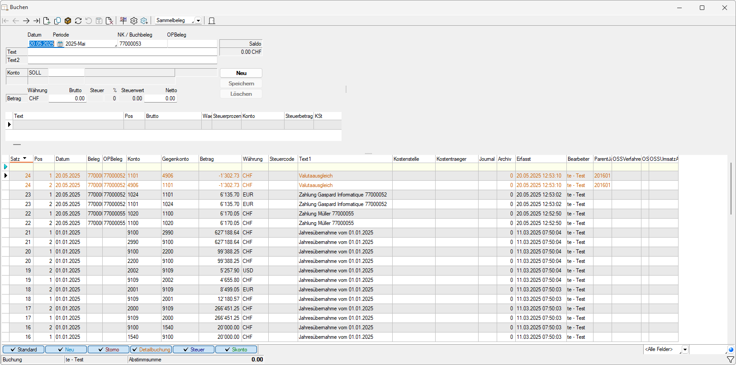Viewport: 736px width, 365px height.
Task: Toggle the Storno filter check
Action: [109, 350]
